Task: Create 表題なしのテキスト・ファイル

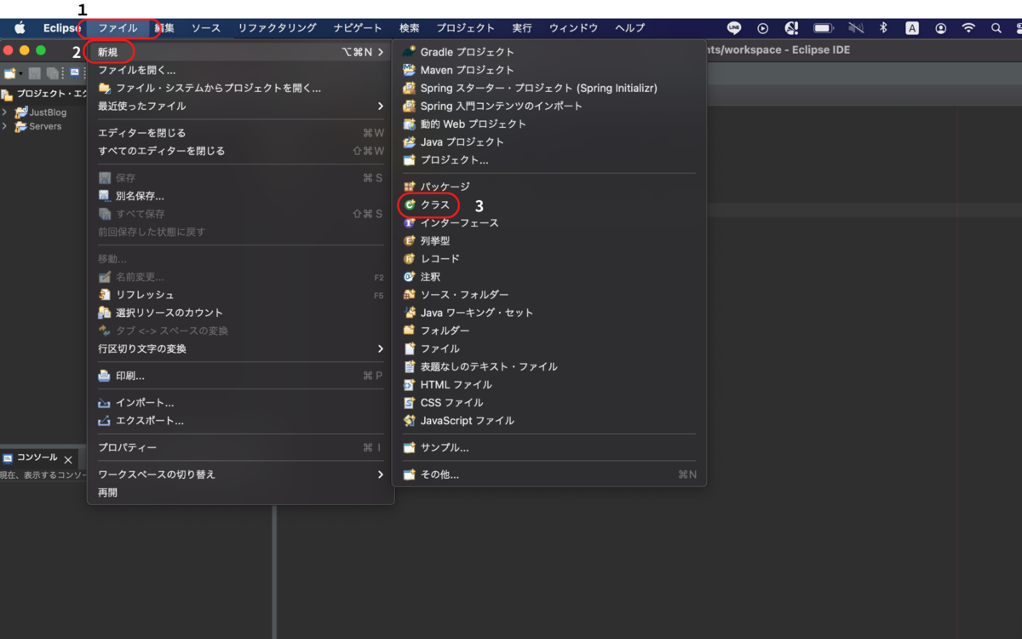Action: coord(549,366)
